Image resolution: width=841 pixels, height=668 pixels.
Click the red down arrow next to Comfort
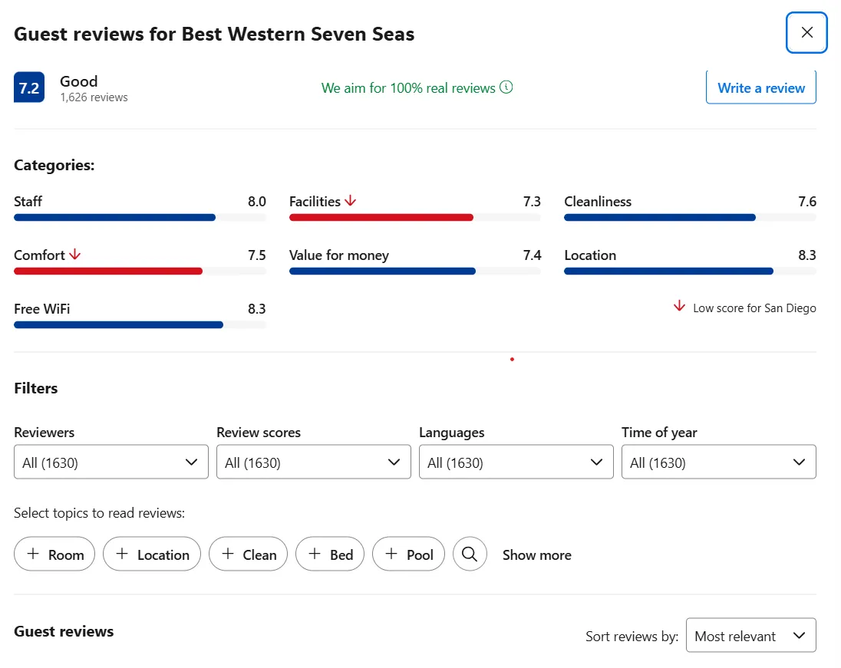coord(75,255)
